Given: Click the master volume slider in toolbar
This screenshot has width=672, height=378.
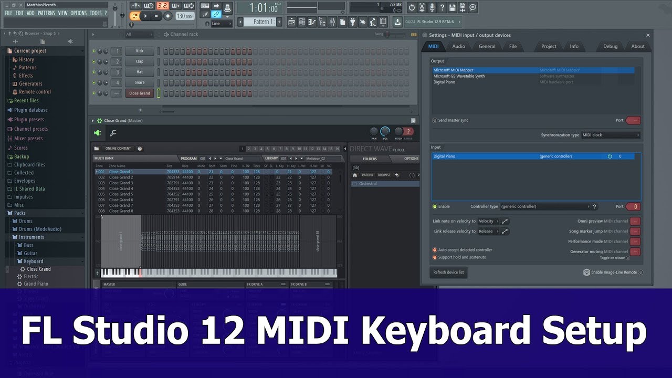Looking at the screenshot, I should 115,14.
